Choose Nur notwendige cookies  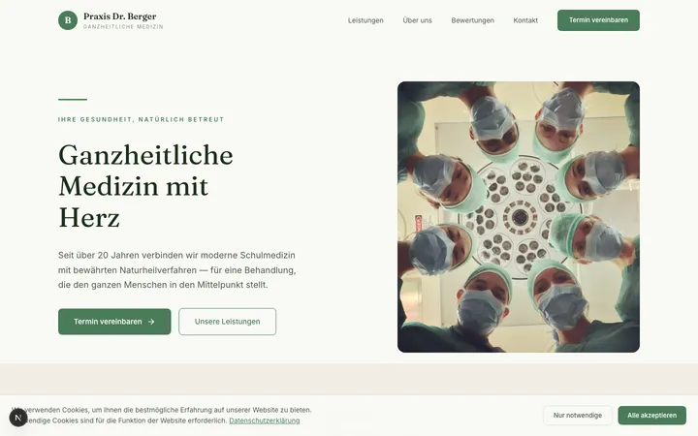click(x=578, y=416)
